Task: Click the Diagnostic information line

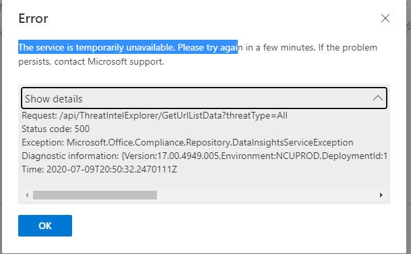Action: click(204, 156)
